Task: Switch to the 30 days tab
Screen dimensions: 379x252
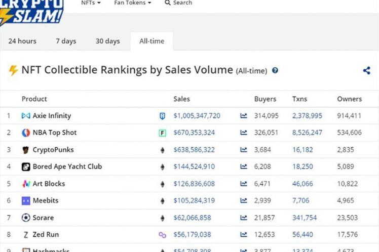Action: coord(108,41)
